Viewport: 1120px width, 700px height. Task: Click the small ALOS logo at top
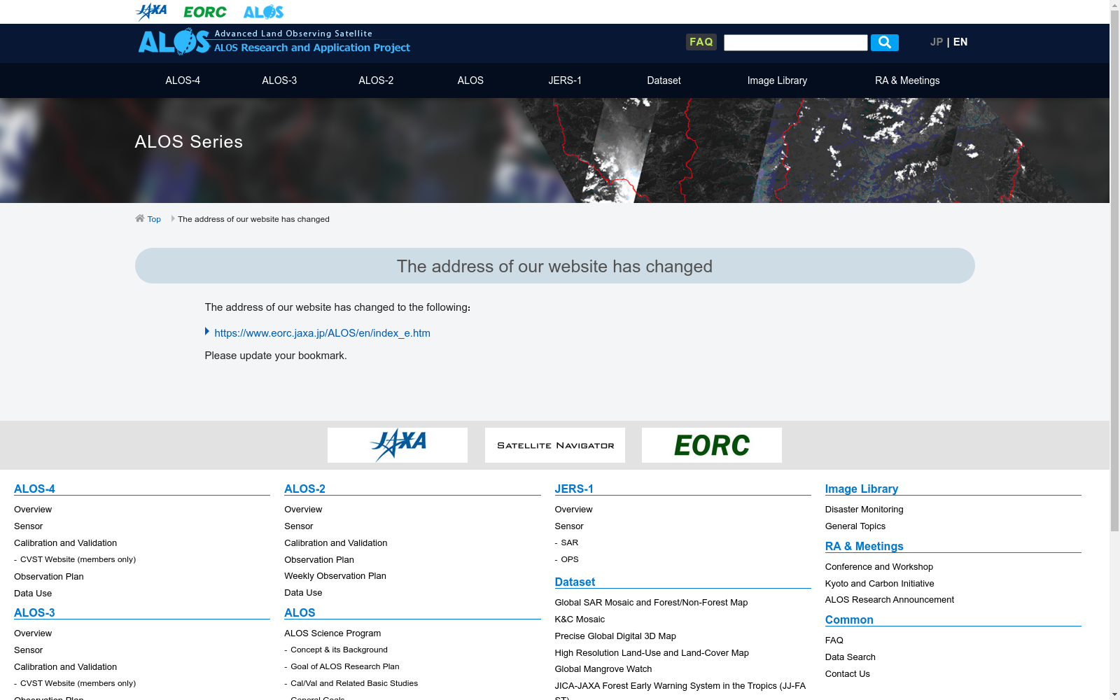point(263,12)
